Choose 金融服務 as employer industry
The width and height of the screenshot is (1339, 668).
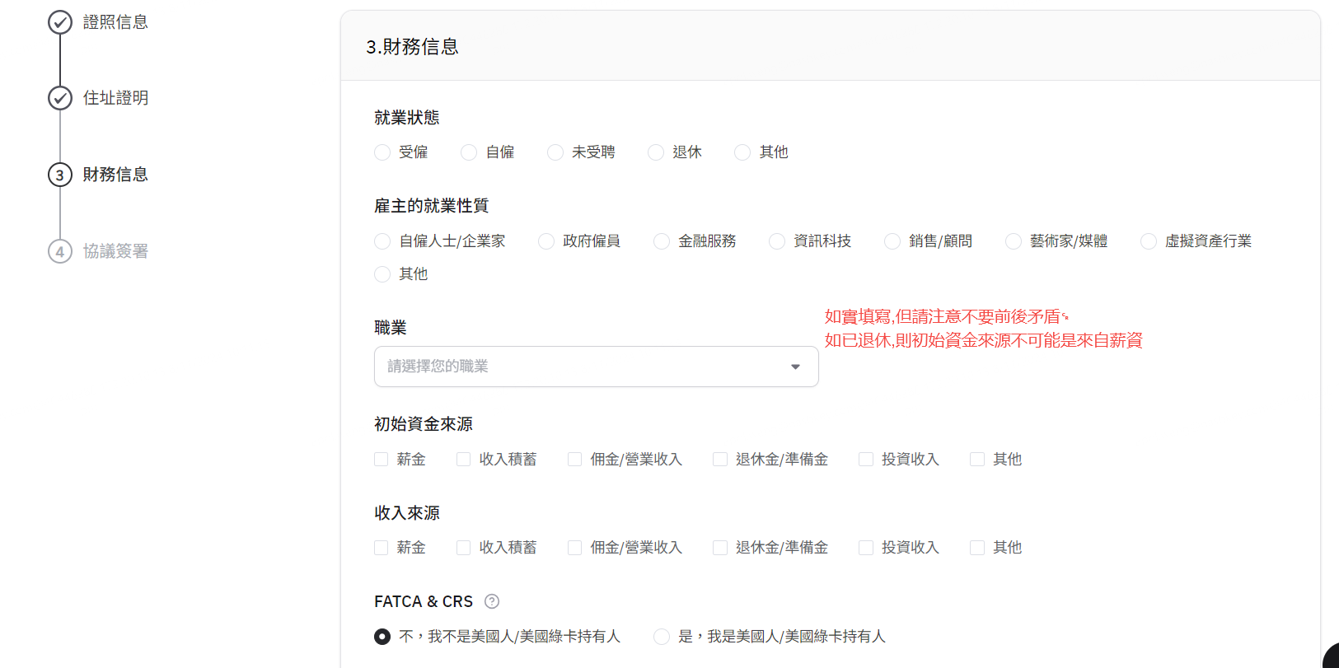click(662, 241)
